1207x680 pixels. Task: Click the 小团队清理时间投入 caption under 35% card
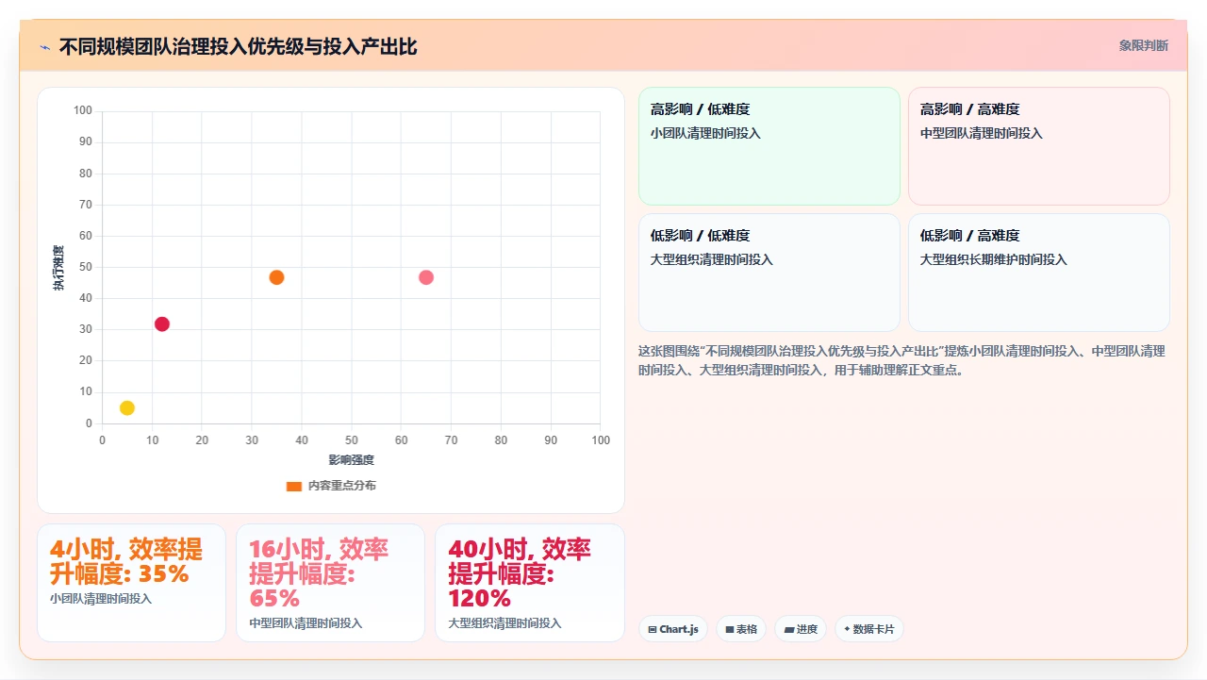(x=101, y=598)
